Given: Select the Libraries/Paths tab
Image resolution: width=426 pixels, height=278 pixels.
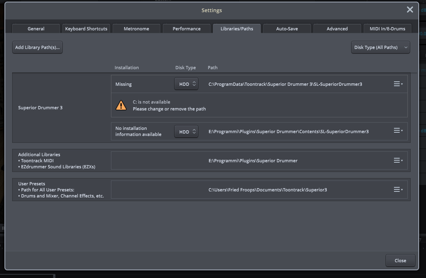Looking at the screenshot, I should [237, 28].
